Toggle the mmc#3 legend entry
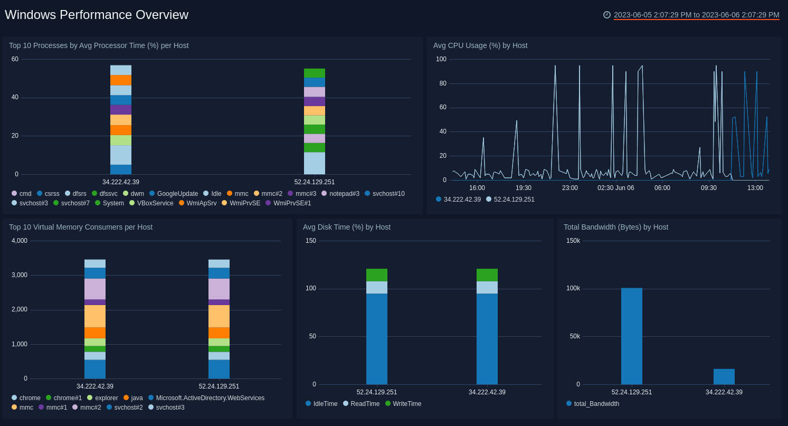This screenshot has height=426, width=788. point(302,194)
